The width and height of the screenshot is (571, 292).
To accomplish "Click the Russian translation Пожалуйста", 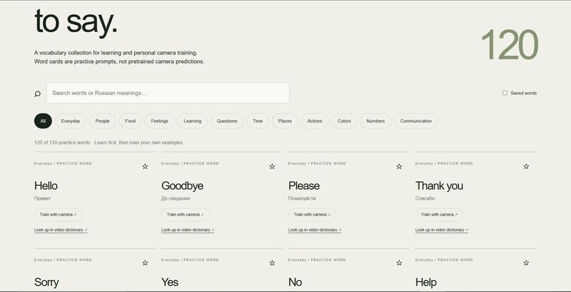I will tap(303, 198).
